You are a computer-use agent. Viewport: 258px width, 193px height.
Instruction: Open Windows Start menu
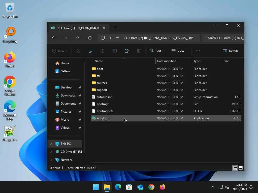(x=96, y=187)
